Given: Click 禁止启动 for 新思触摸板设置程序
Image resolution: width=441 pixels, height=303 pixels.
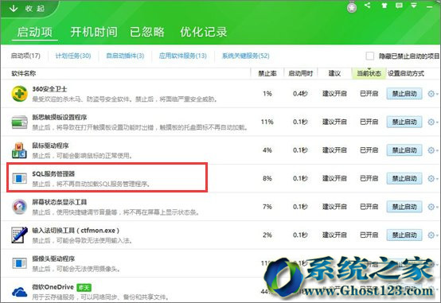Looking at the screenshot, I should coord(404,122).
